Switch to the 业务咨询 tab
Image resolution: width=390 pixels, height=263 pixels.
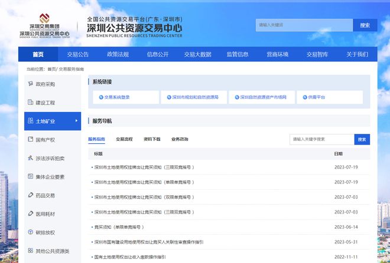point(180,139)
